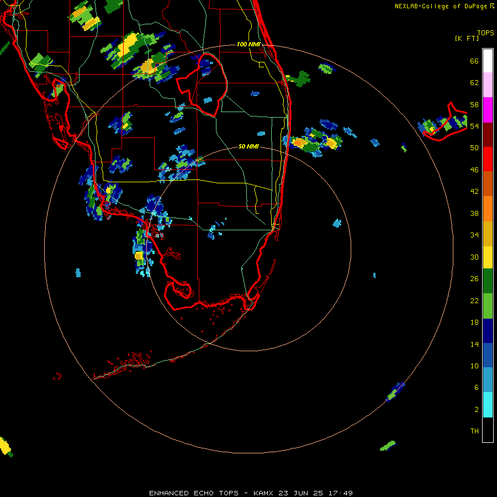
Task: Click the "100 NMI" range ring label
Action: point(248,44)
